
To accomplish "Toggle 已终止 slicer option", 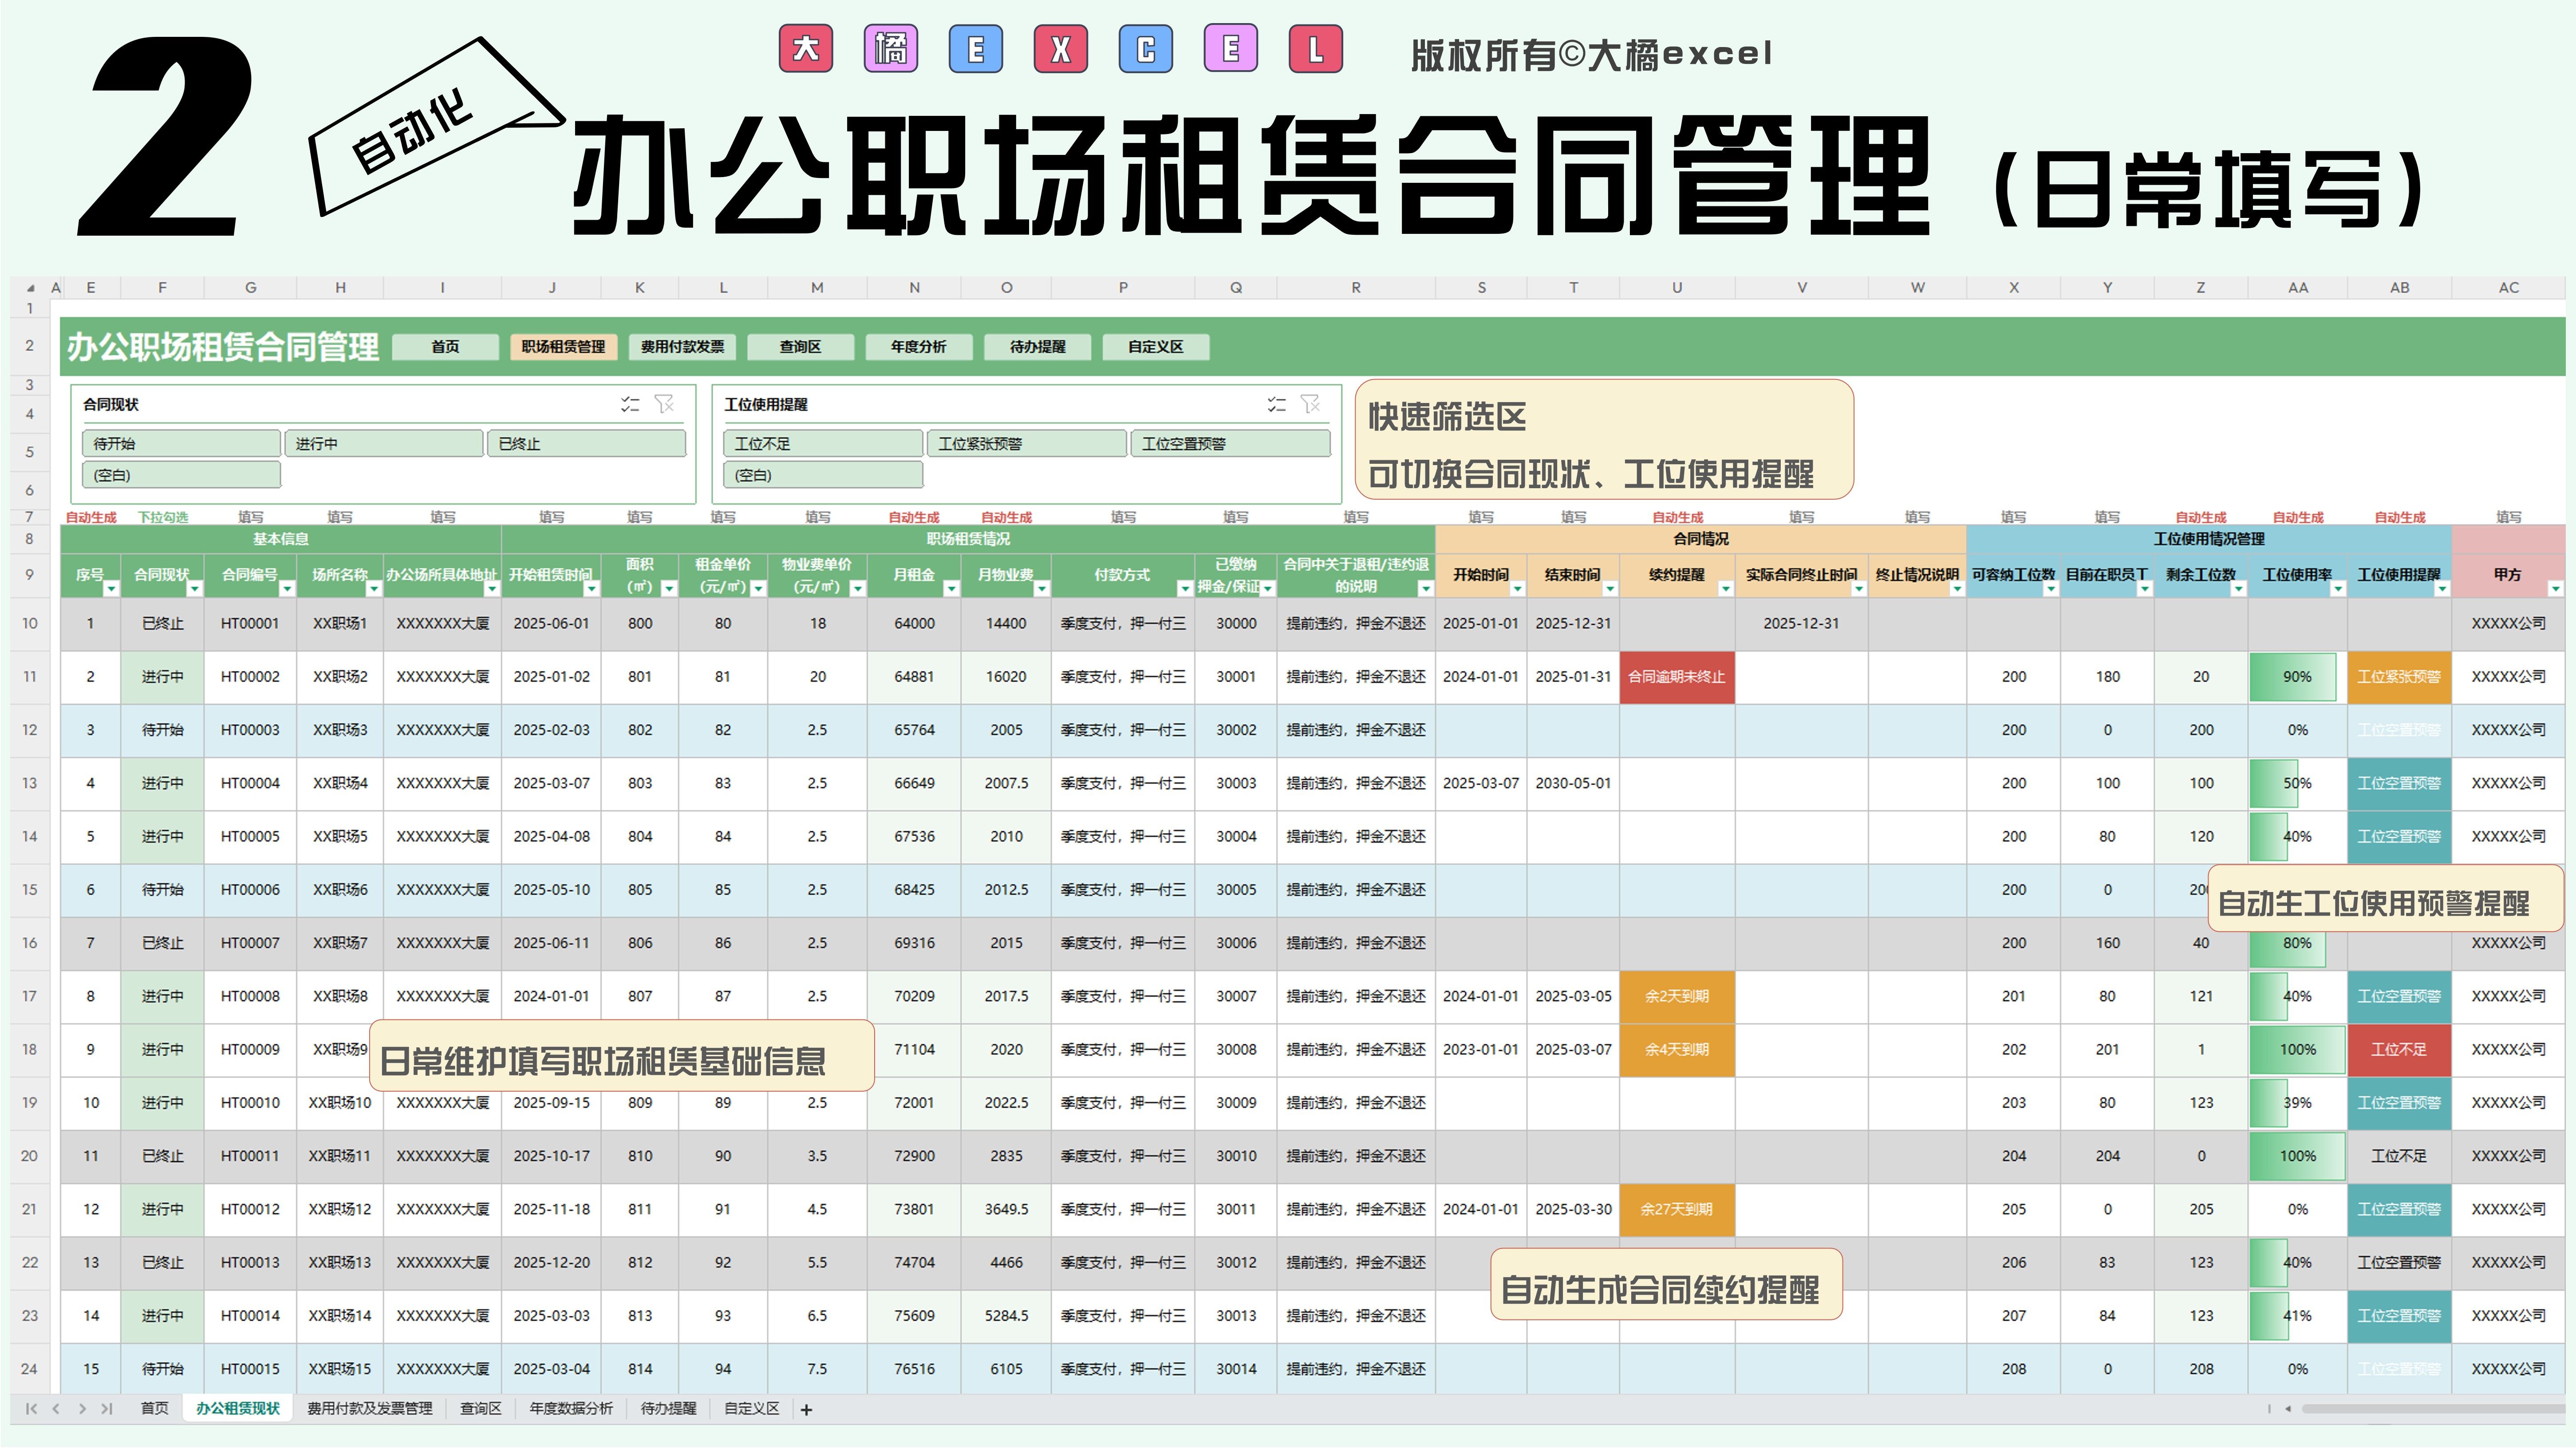I will tap(586, 444).
